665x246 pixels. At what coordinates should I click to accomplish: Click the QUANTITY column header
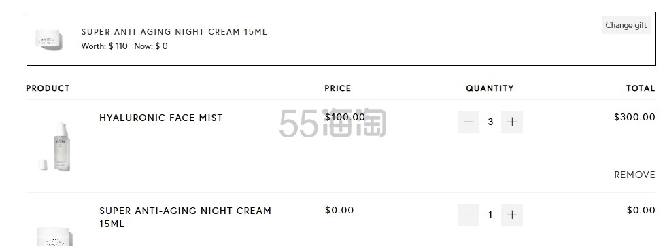pos(490,88)
